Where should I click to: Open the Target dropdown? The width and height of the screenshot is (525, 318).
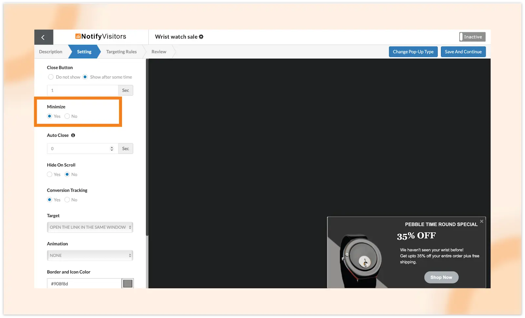coord(90,227)
